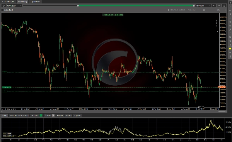Open the backtesting settings gear

coord(3,6)
